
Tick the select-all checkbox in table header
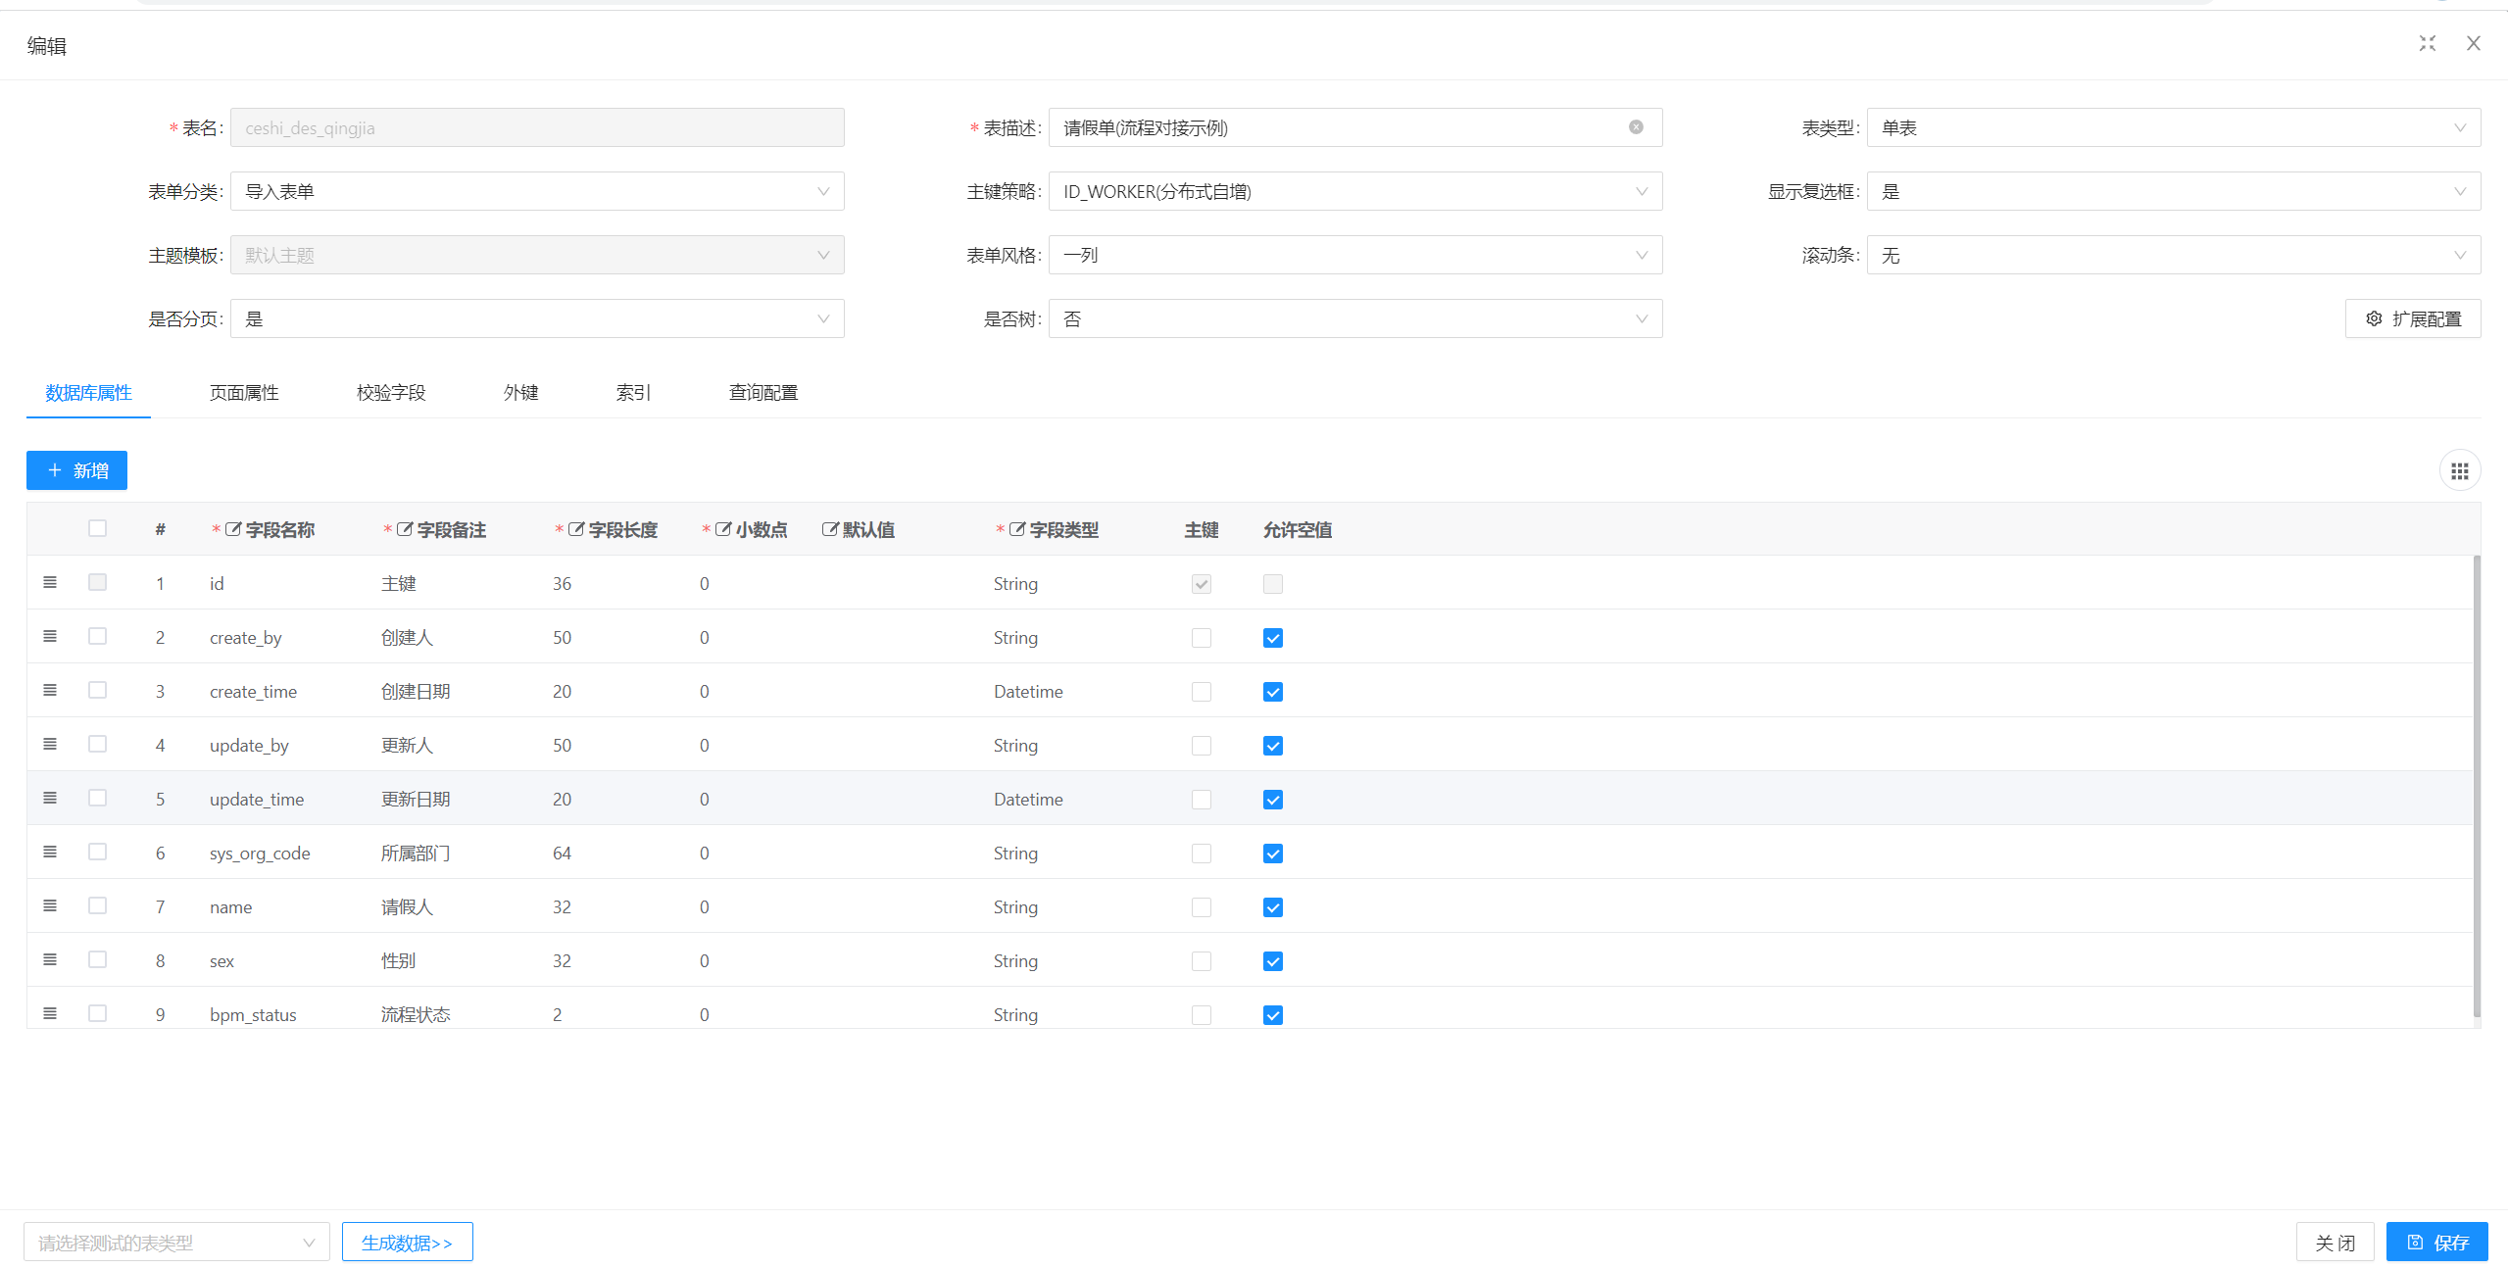click(97, 529)
